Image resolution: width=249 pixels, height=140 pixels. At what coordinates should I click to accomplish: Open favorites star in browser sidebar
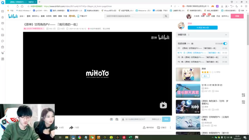tap(2, 17)
